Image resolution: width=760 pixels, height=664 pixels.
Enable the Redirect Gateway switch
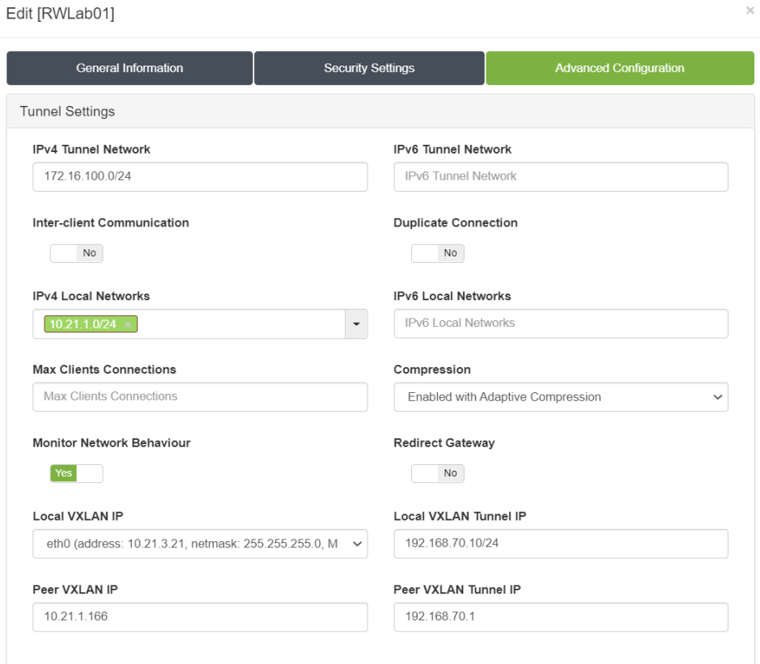(437, 473)
